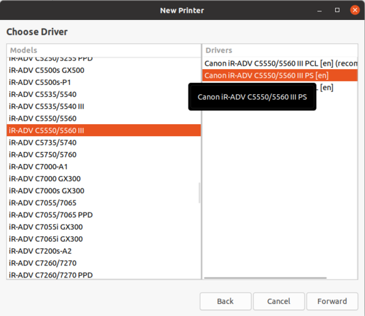Viewport: 365px width, 316px height.
Task: Select model iR-ADV C7055i GX300
Action: [x=104, y=227]
